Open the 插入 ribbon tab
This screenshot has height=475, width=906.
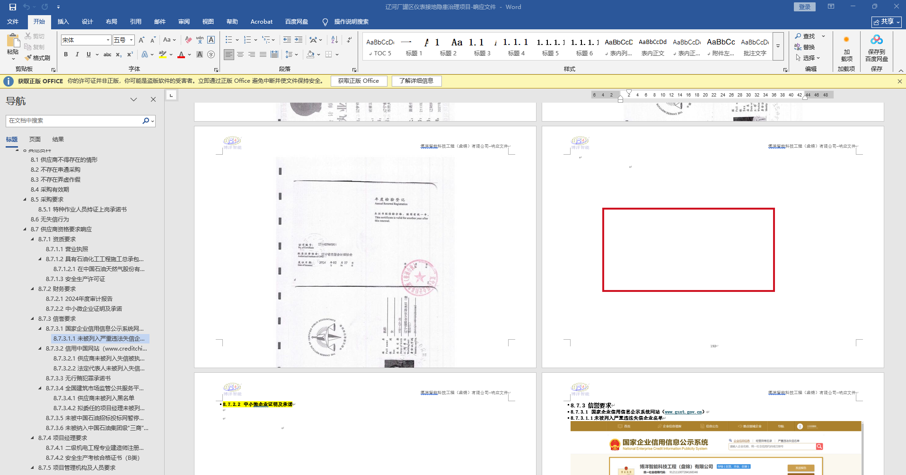[x=63, y=22]
